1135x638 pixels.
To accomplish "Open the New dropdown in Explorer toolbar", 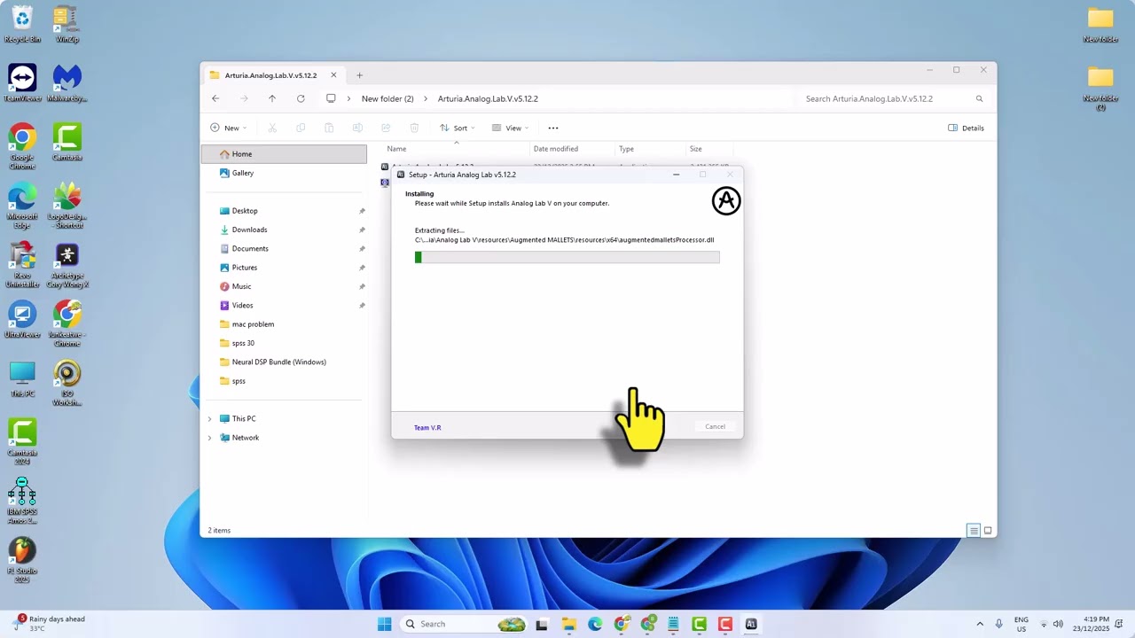I will (x=228, y=128).
